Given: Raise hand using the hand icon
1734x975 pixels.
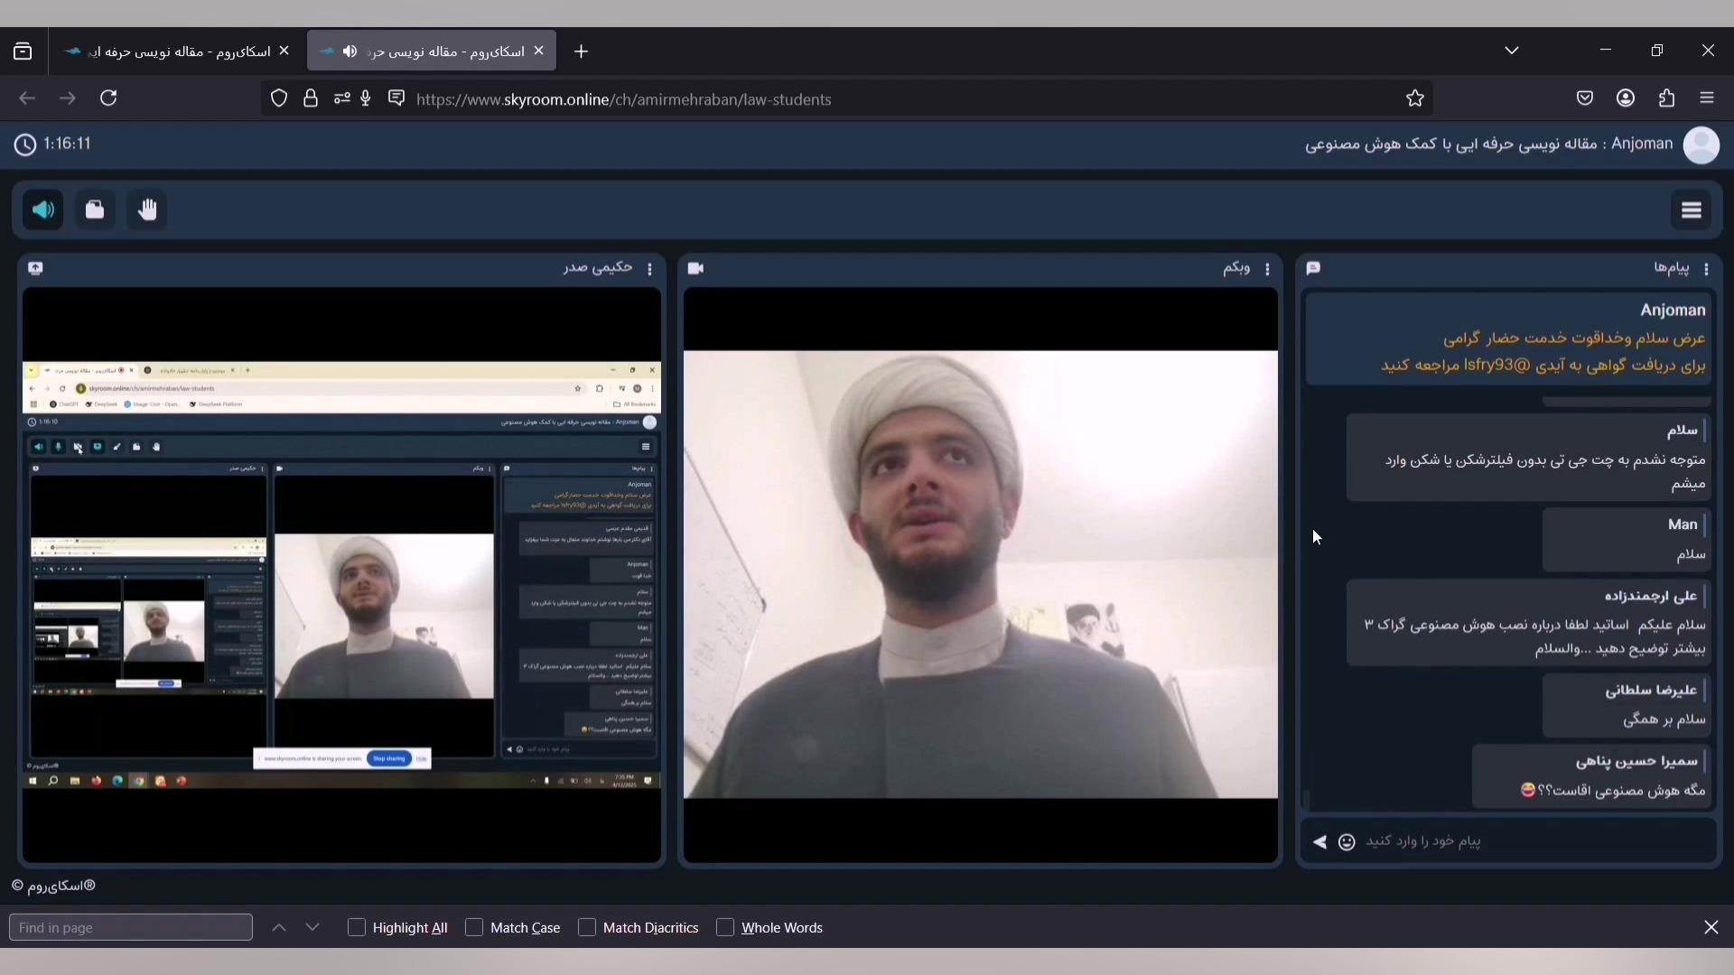Looking at the screenshot, I should (x=148, y=210).
